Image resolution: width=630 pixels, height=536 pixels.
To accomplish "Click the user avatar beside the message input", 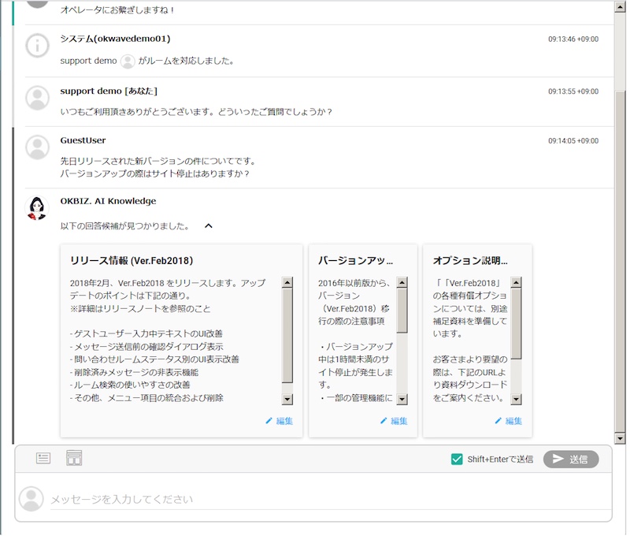I will [x=31, y=498].
